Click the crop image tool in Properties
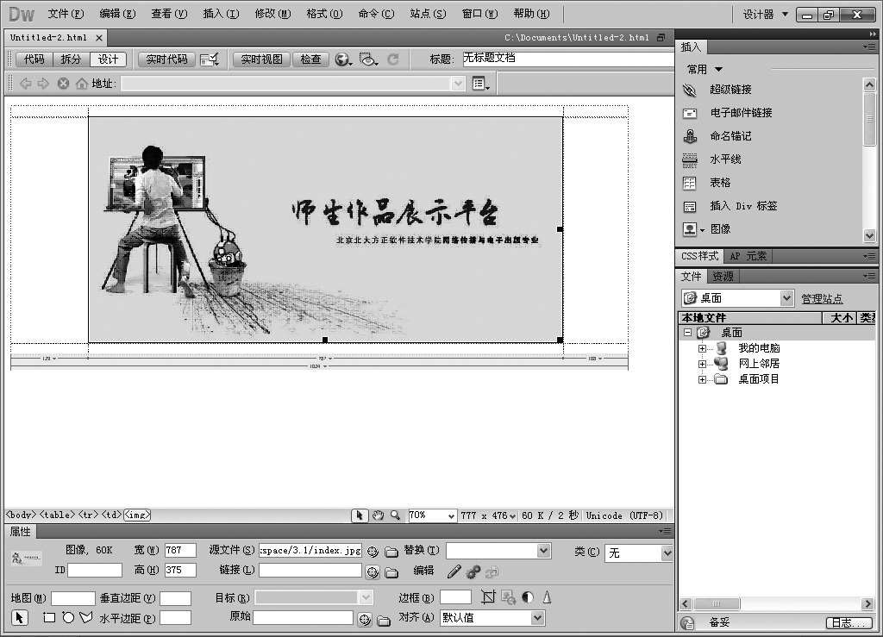Image resolution: width=883 pixels, height=637 pixels. 489,596
